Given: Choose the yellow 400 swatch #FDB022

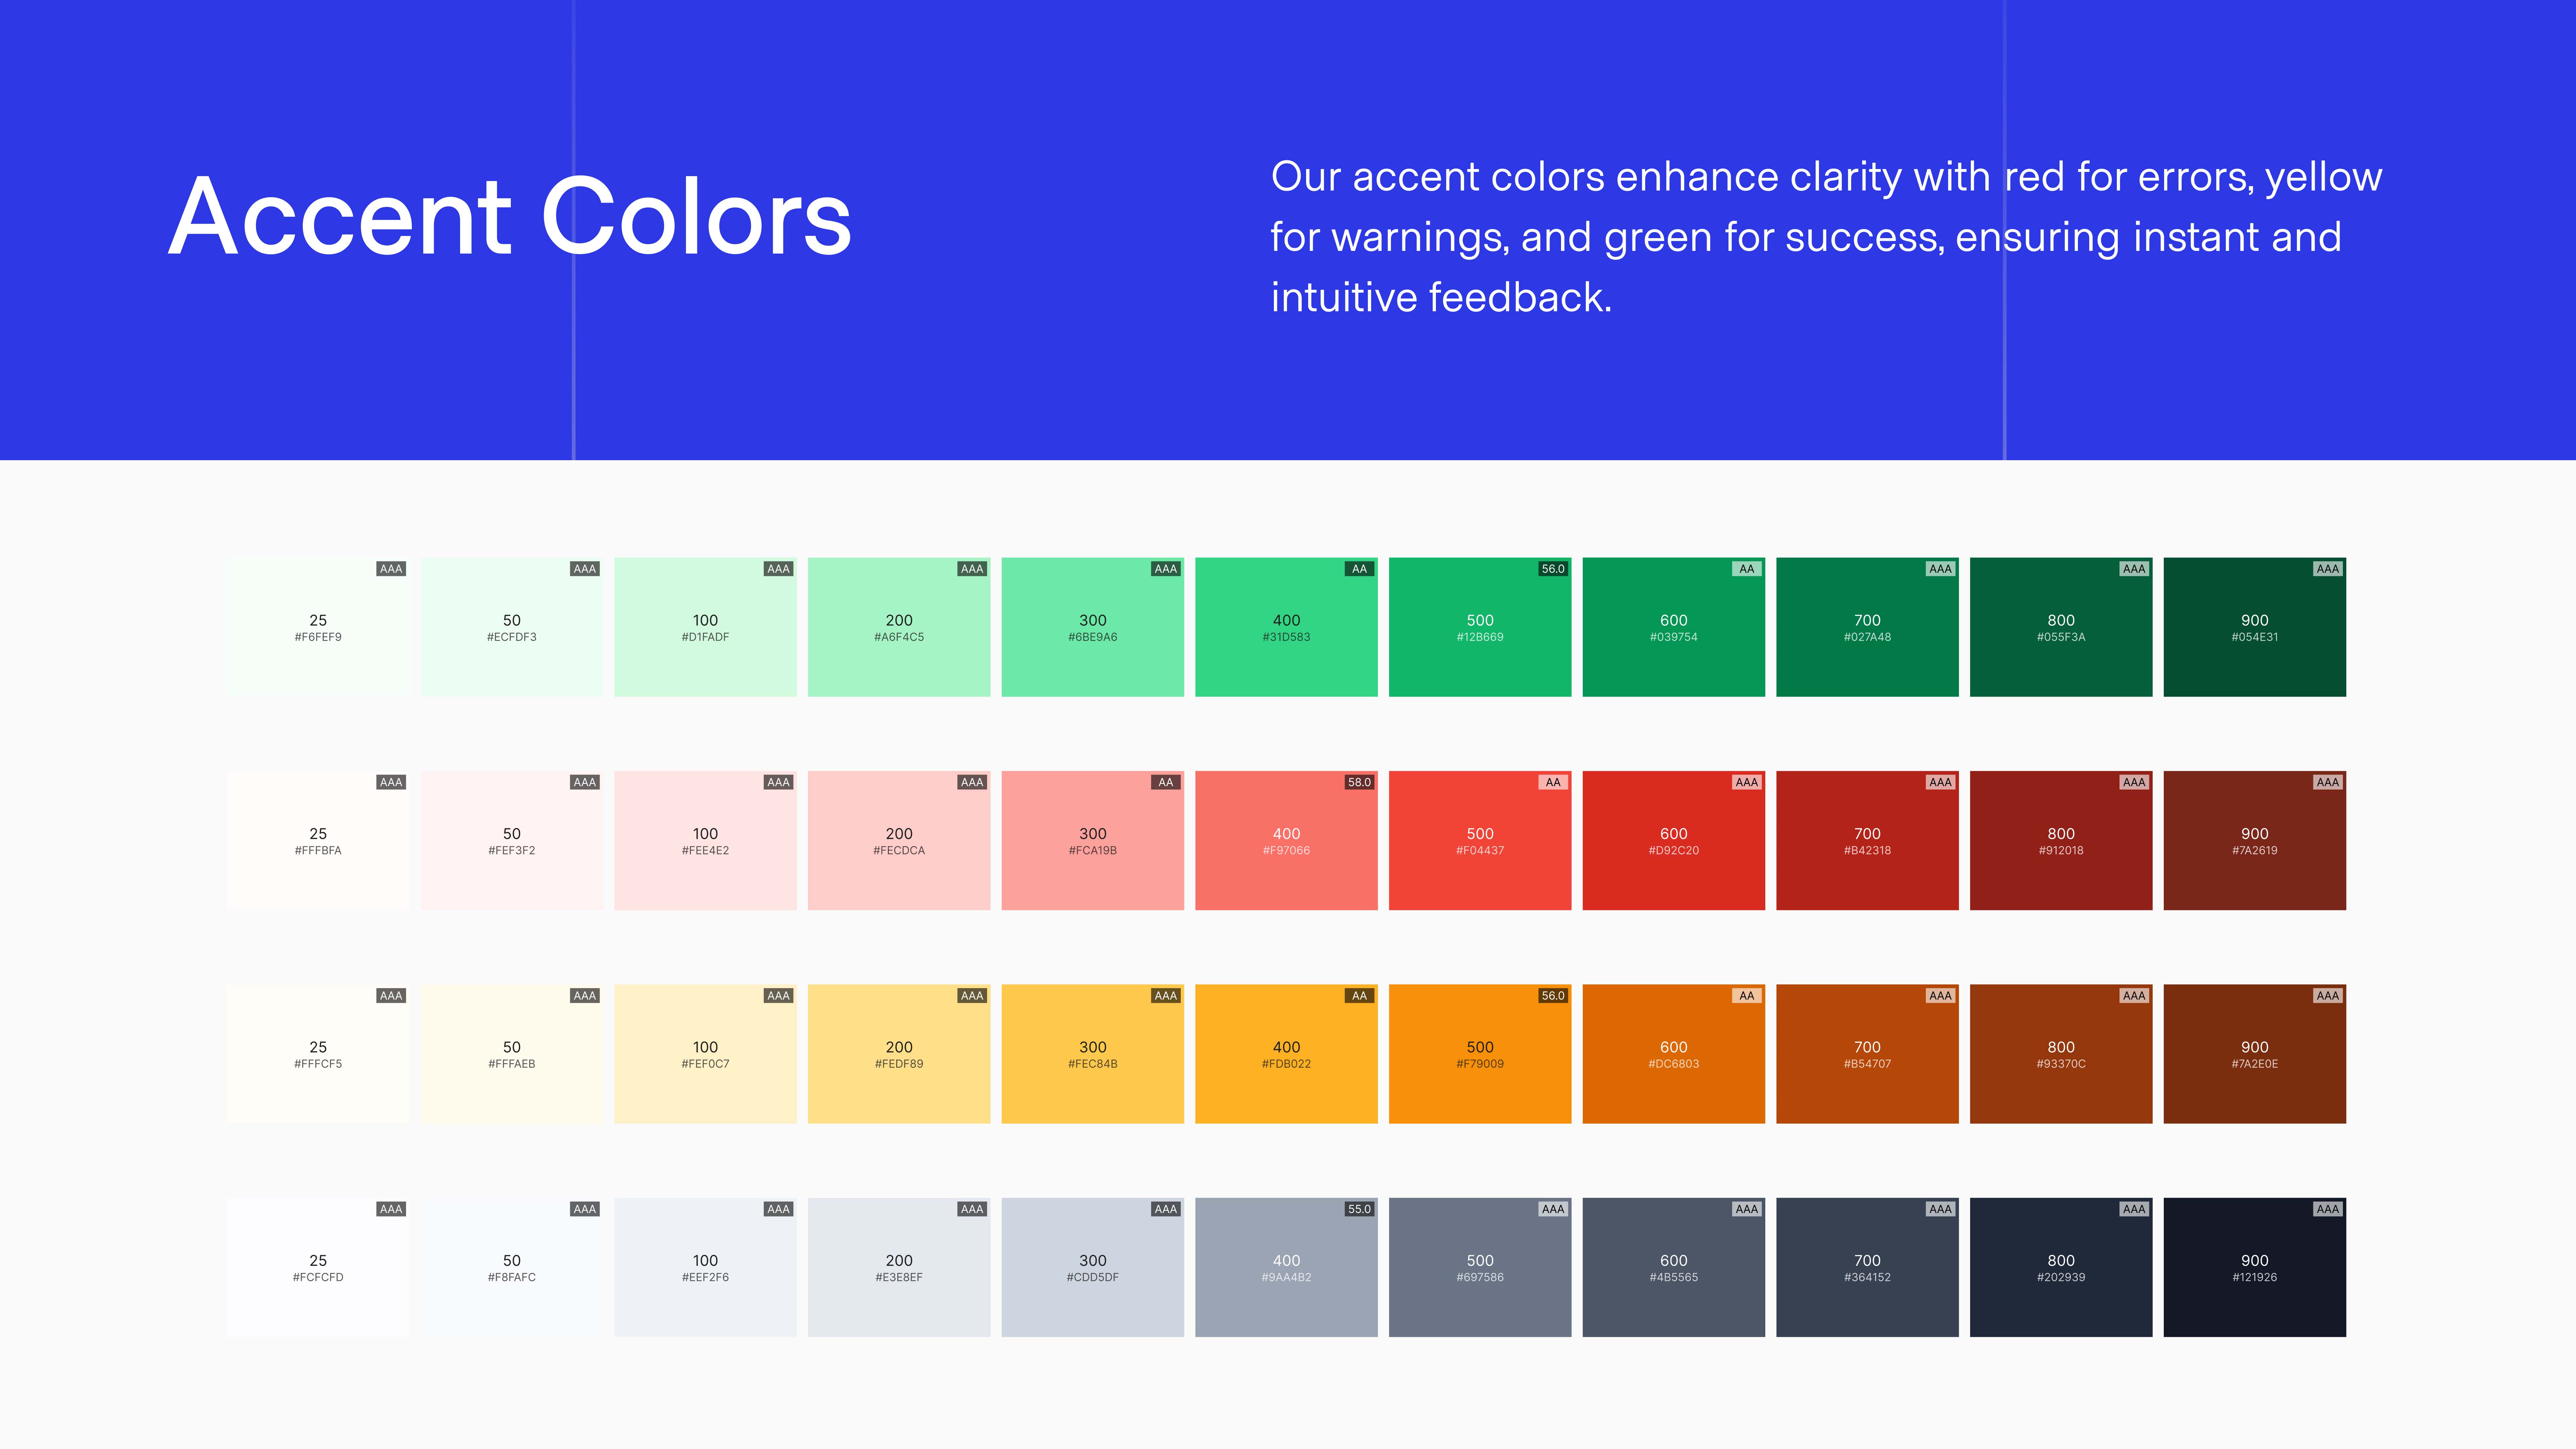Looking at the screenshot, I should pyautogui.click(x=1286, y=1054).
